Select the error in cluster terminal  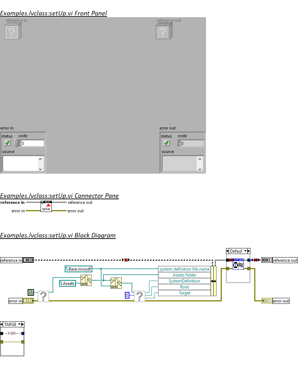tap(29, 301)
